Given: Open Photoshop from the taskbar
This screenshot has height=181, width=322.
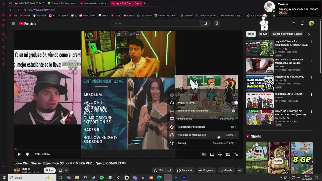Looking at the screenshot, I should 176,178.
